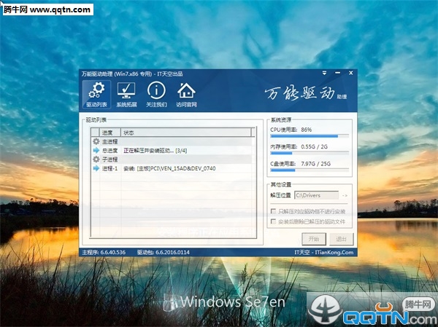Select the PCI\VEN_15AD&DEV_0740 install entry
The width and height of the screenshot is (438, 327).
click(169, 168)
